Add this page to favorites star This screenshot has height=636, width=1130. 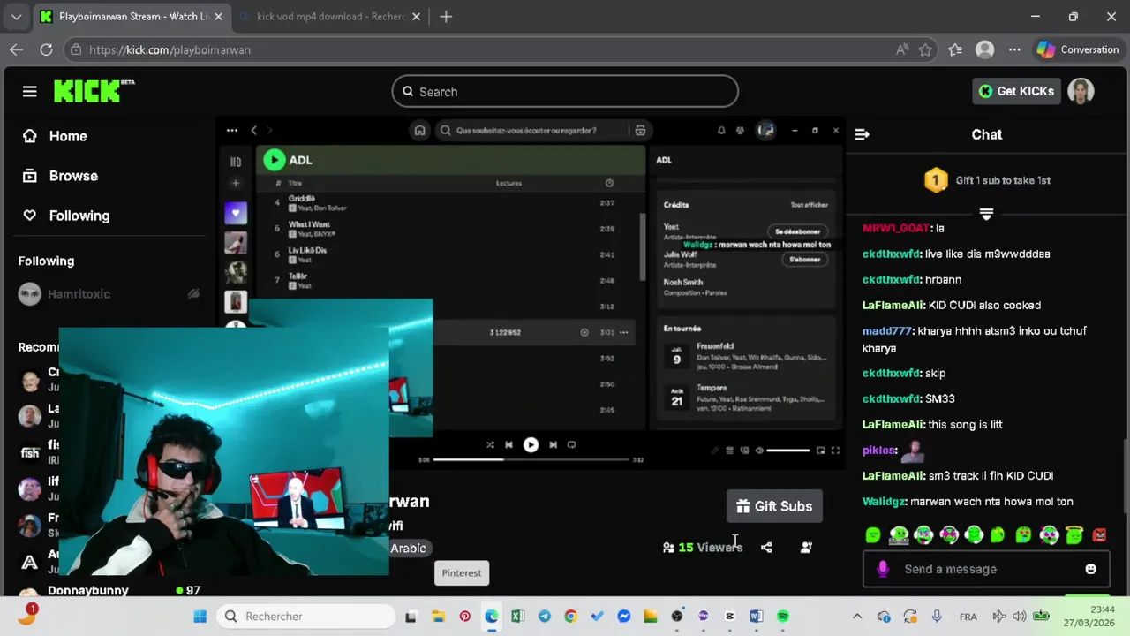click(x=925, y=49)
